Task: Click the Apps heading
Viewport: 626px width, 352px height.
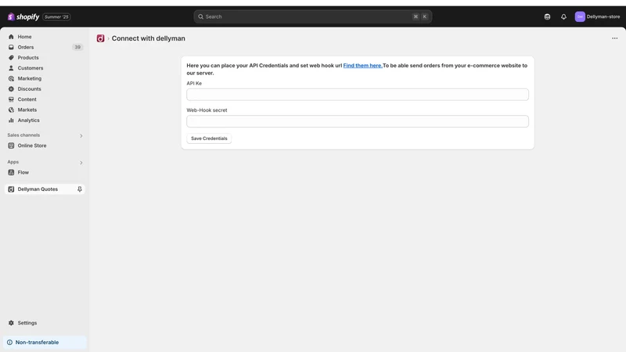Action: click(13, 162)
